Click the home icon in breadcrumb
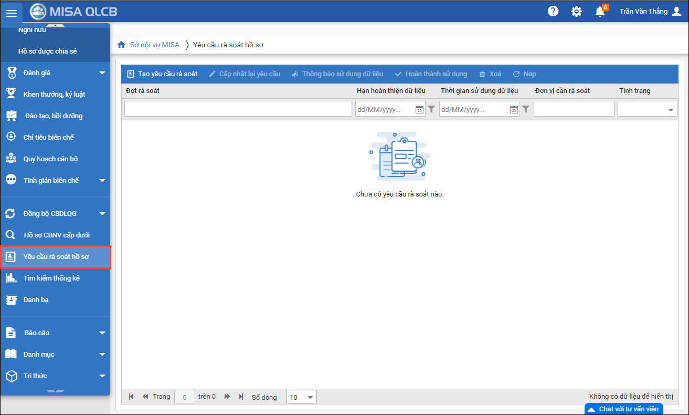The image size is (689, 415). (121, 45)
